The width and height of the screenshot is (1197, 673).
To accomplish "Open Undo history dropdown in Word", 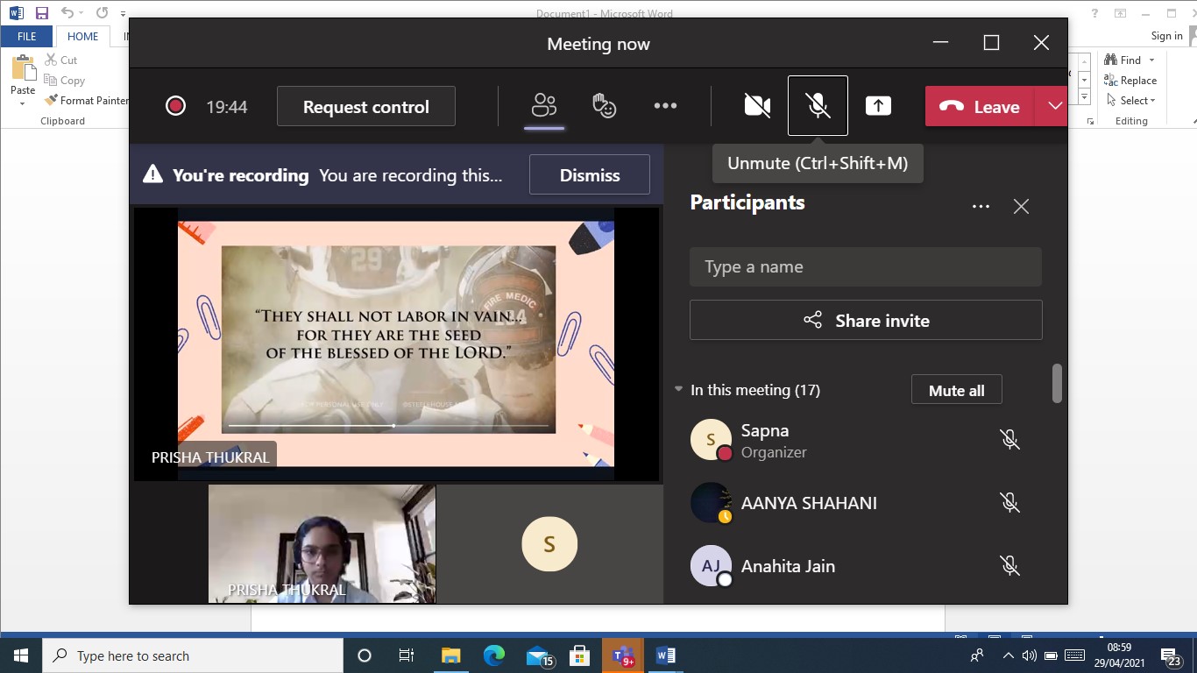I will click(x=81, y=13).
